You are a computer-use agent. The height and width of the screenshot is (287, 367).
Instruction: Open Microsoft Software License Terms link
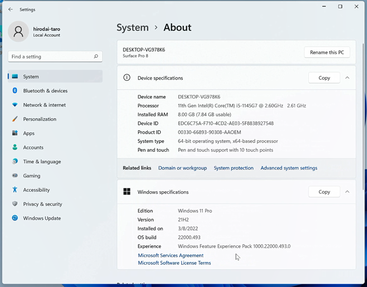tap(175, 263)
